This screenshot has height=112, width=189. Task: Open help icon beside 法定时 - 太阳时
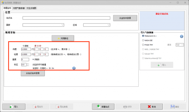[x=74, y=68]
